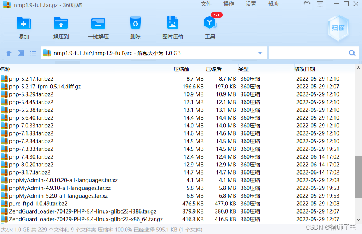Select pure-ftpd-1.0.49.tar.bz2 file

point(38,204)
